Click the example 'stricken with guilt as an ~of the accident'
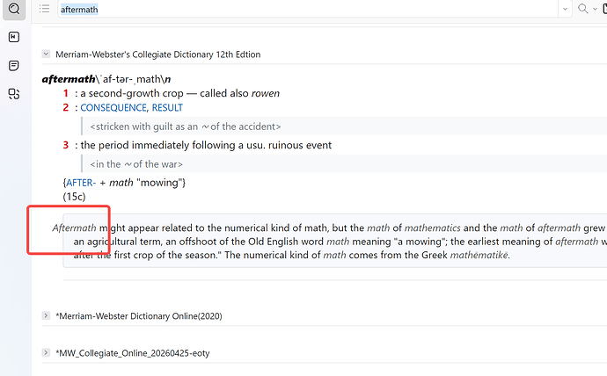The image size is (607, 376). click(186, 127)
